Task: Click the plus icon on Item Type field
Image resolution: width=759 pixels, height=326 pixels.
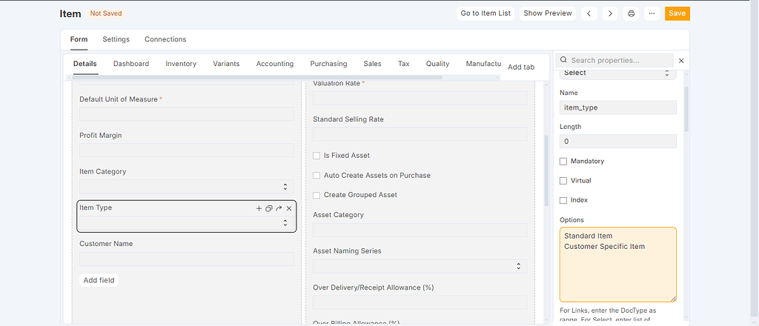Action: point(259,208)
